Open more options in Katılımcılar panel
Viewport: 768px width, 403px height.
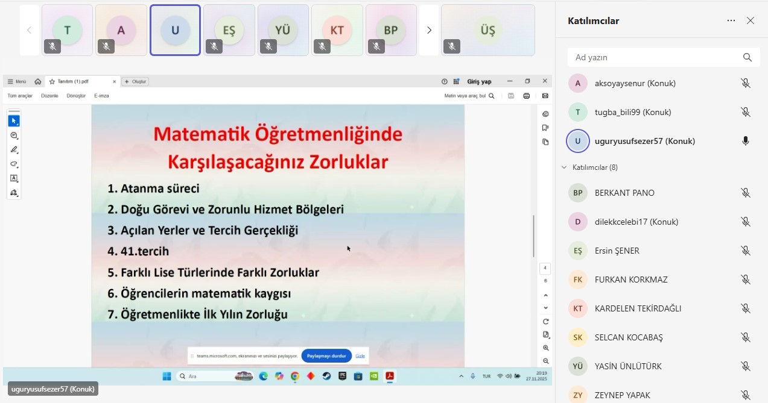click(x=731, y=20)
